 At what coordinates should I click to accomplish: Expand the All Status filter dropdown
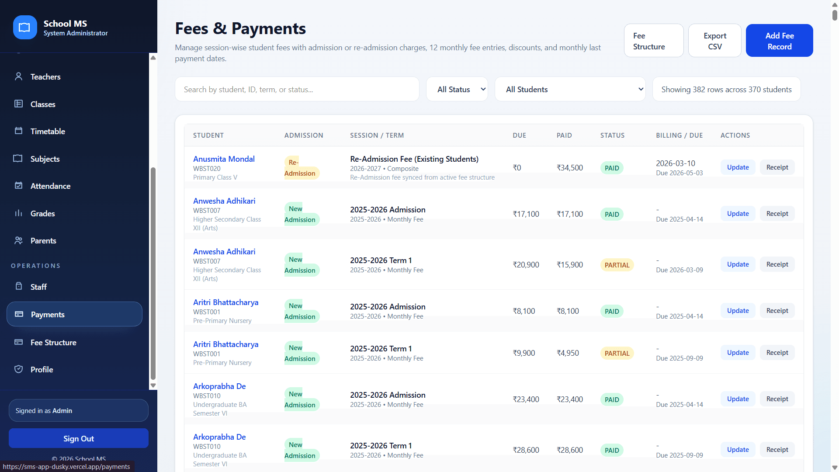(457, 89)
